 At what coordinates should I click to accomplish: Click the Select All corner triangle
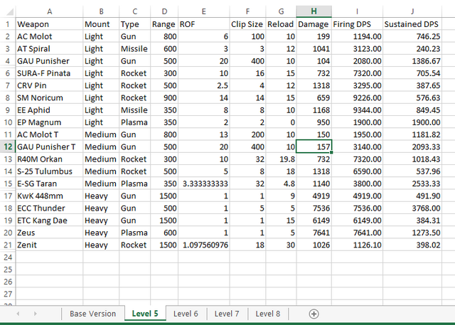click(8, 11)
